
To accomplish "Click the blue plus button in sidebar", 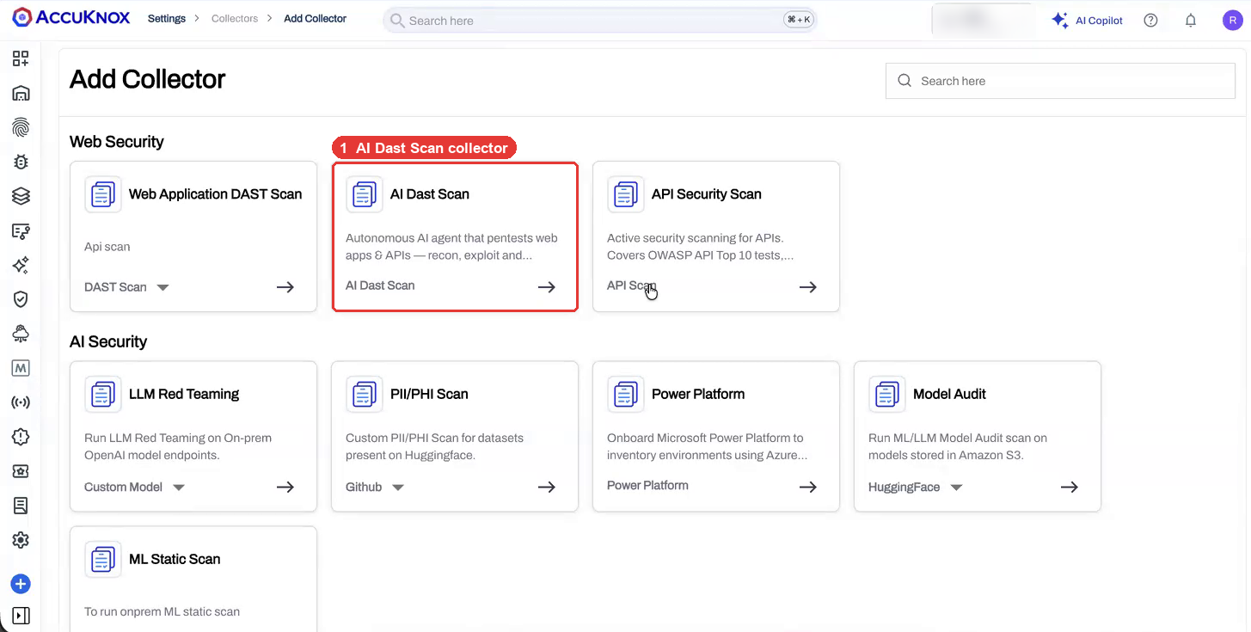I will [21, 585].
